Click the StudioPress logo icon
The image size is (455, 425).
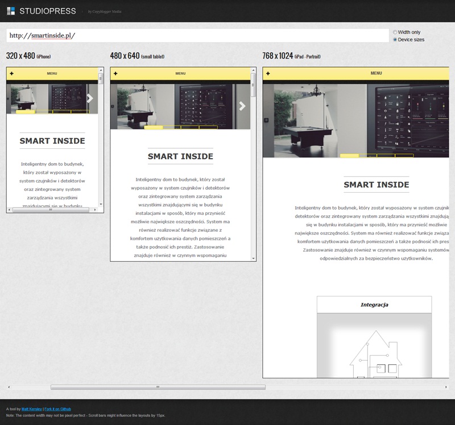point(11,11)
